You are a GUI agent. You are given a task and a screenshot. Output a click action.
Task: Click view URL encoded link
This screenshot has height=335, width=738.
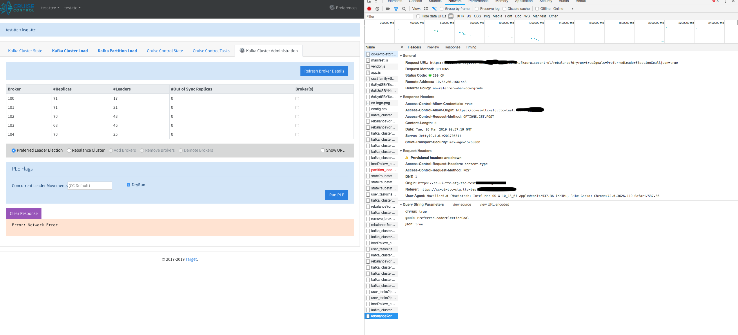(x=494, y=204)
